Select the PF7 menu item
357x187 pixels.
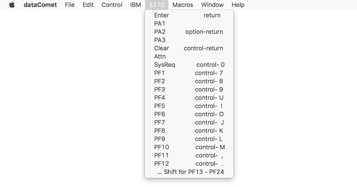(189, 122)
